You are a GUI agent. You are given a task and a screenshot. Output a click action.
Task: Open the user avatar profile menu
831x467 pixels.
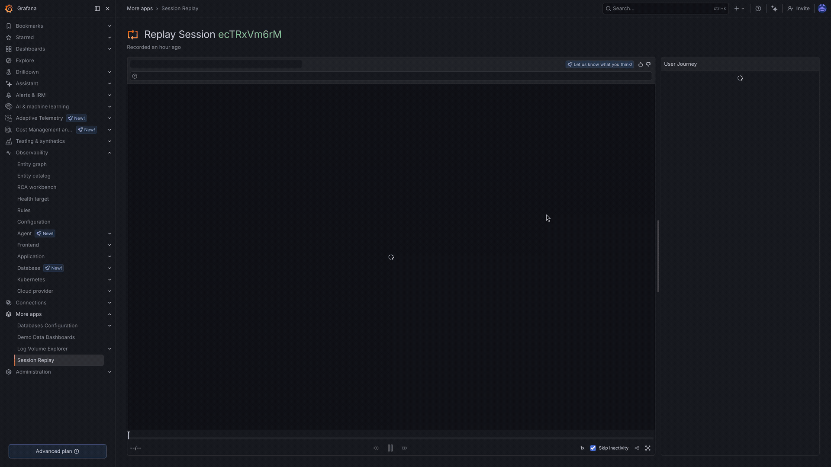coord(822,9)
